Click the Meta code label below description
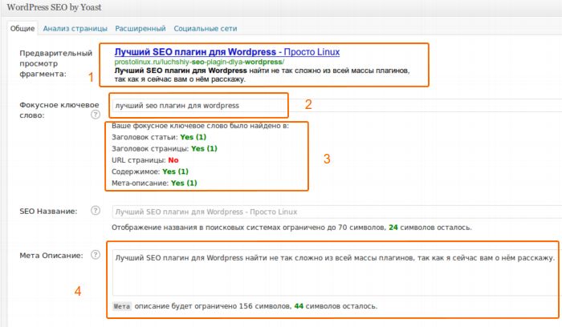 [x=121, y=306]
